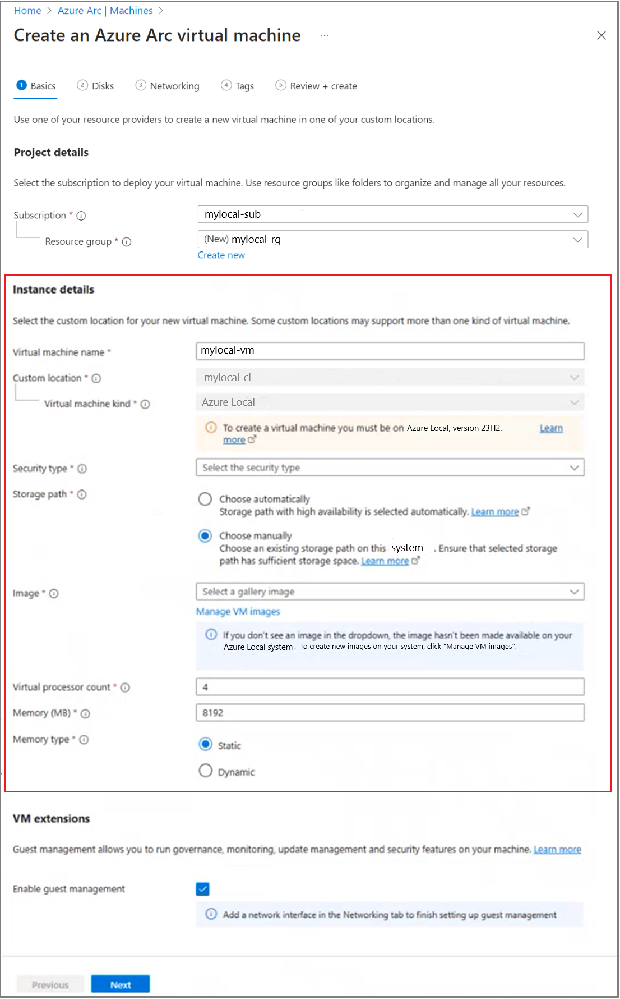Switch to the Disks tab
The width and height of the screenshot is (620, 999).
[96, 86]
